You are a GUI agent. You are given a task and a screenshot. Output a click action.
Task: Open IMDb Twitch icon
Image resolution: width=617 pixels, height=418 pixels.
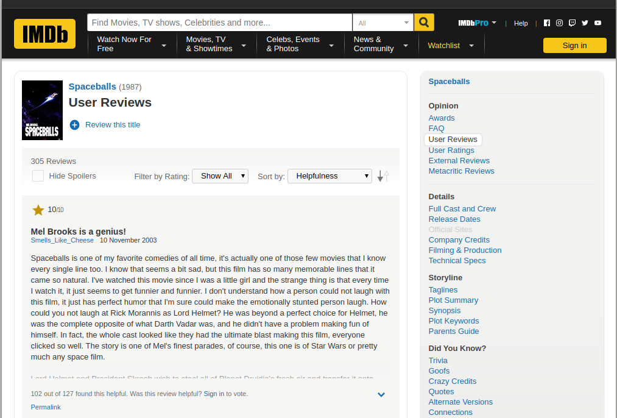(x=572, y=23)
